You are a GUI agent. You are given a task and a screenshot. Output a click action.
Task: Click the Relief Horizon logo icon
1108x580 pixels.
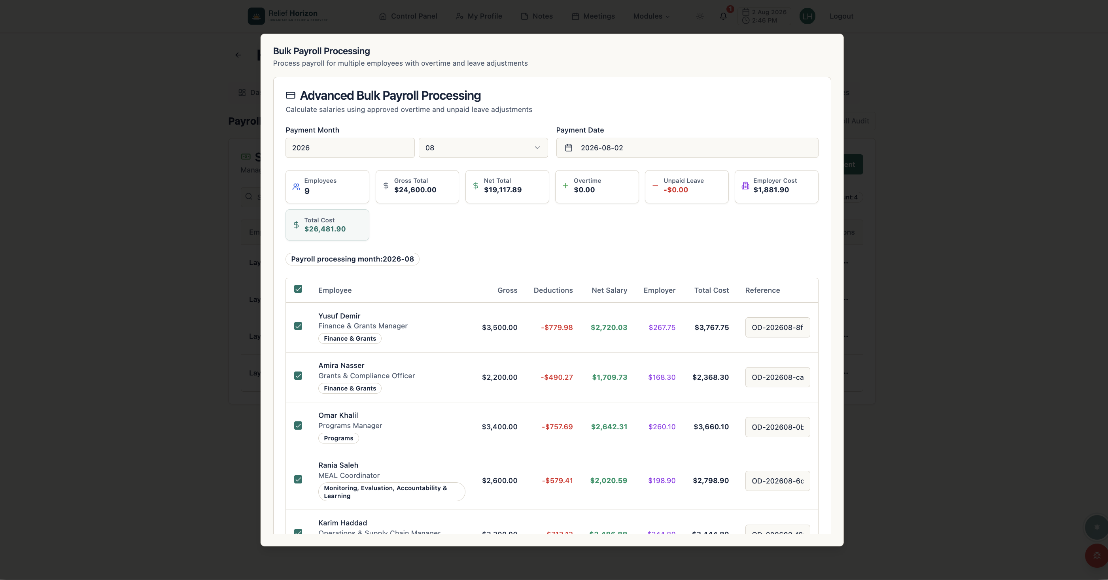256,16
